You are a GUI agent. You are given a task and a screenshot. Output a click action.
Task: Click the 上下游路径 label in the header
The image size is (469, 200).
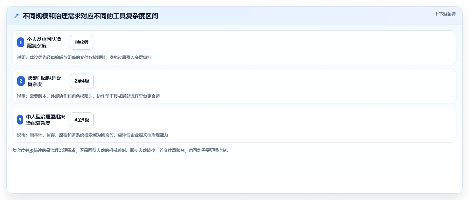point(445,14)
